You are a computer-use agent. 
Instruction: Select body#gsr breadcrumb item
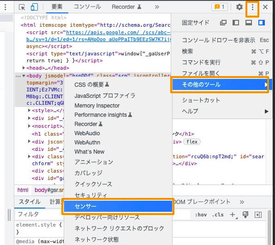pyautogui.click(x=49, y=190)
